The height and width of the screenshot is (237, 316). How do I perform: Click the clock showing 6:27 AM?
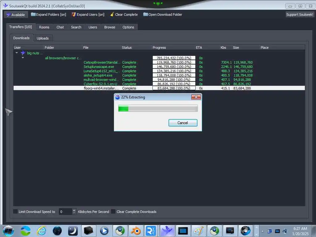click(300, 229)
